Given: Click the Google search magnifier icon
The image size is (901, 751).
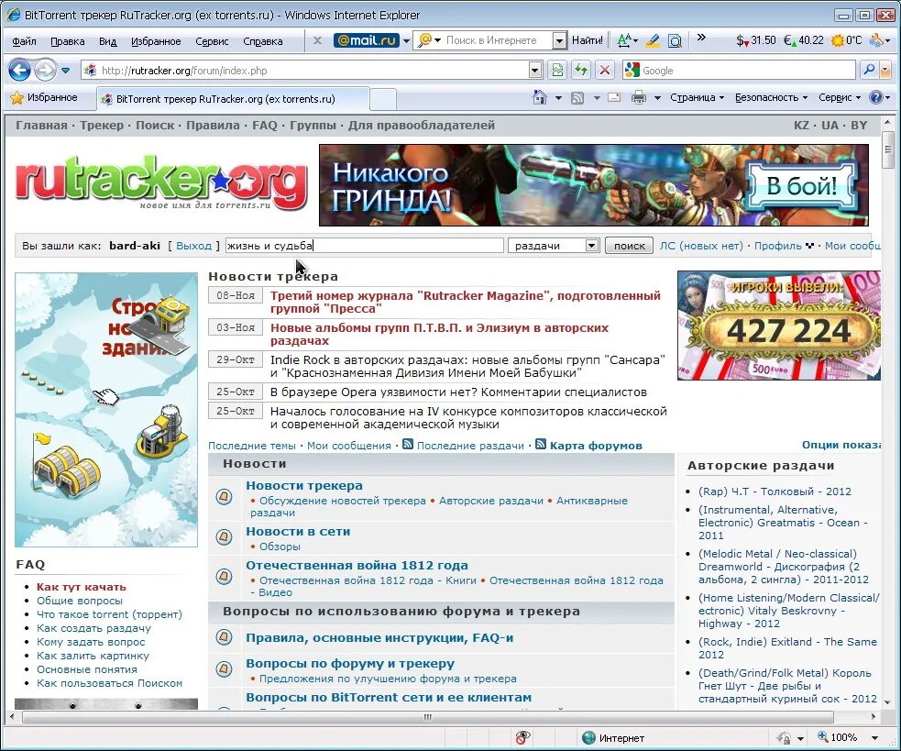Looking at the screenshot, I should coord(869,71).
